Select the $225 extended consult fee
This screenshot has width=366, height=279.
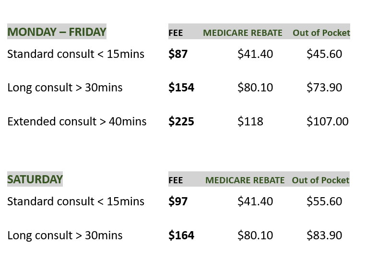tap(181, 122)
